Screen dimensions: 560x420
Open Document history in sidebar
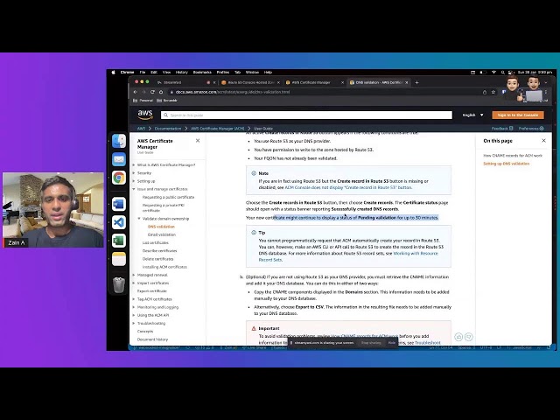pos(152,339)
